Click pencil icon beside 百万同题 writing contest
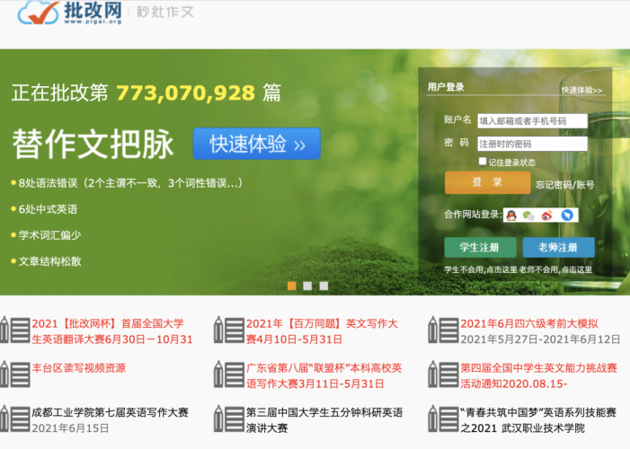Screen dimensions: 630x449 [228, 330]
